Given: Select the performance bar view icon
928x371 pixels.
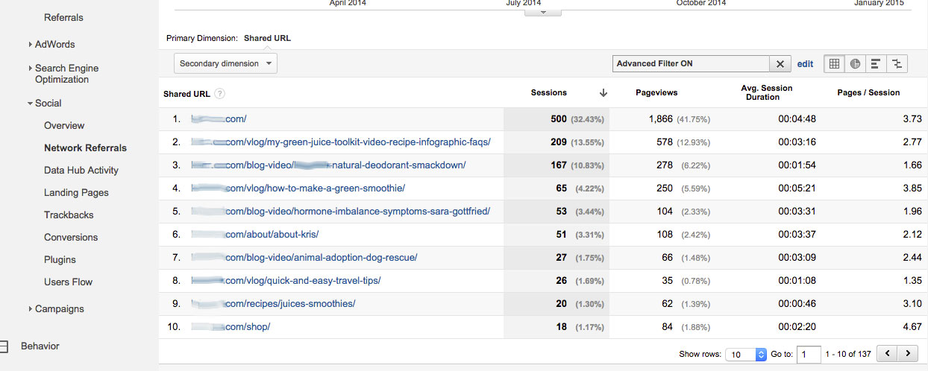Looking at the screenshot, I should [876, 64].
